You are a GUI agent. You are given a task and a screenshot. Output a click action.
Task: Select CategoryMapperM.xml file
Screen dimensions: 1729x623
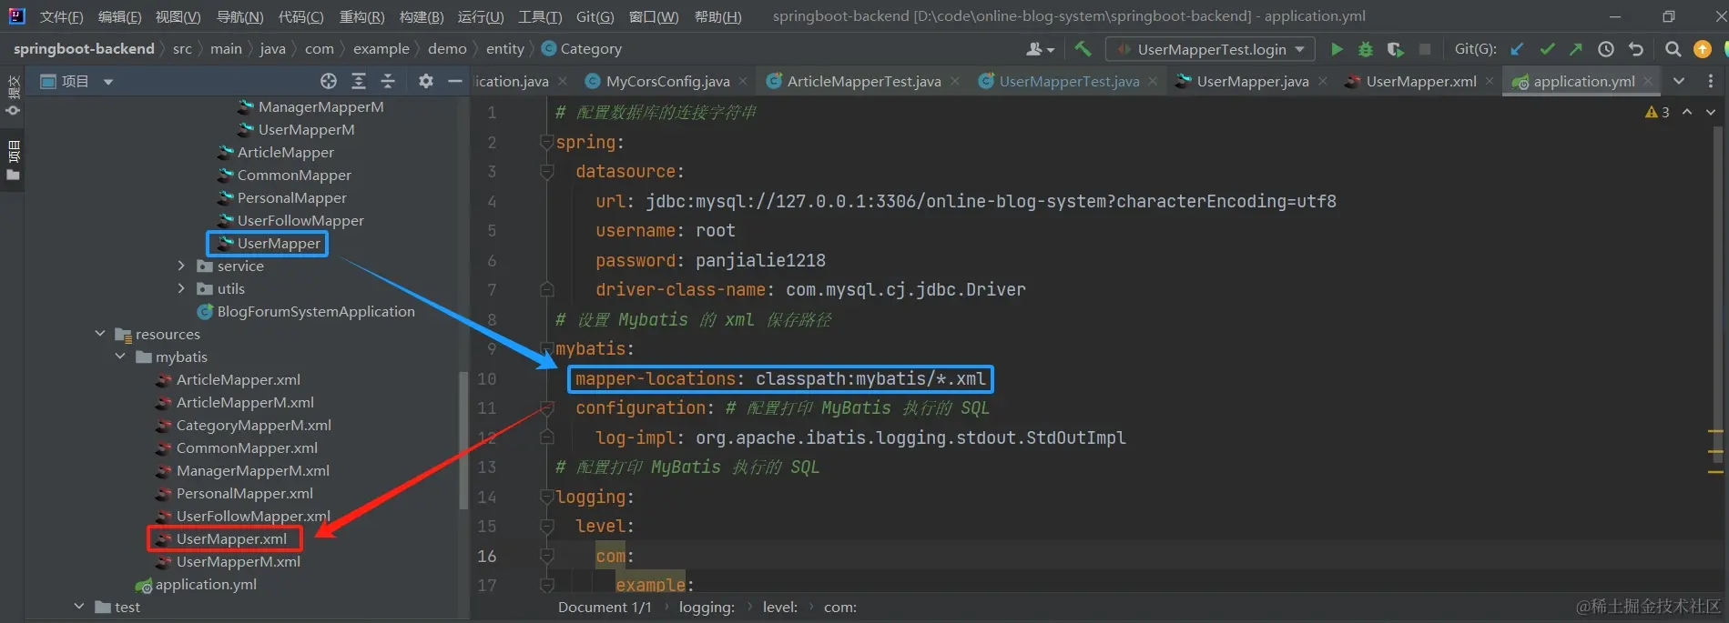[x=253, y=425]
